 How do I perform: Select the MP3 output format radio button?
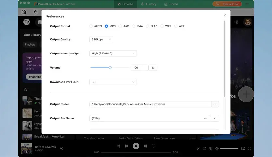[106, 26]
